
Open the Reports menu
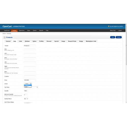(x=41, y=30)
